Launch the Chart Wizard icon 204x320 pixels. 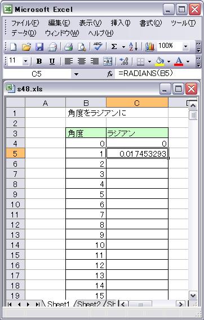(150, 47)
